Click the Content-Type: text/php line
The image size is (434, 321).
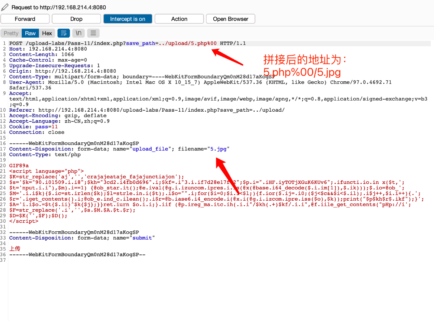[x=45, y=155]
